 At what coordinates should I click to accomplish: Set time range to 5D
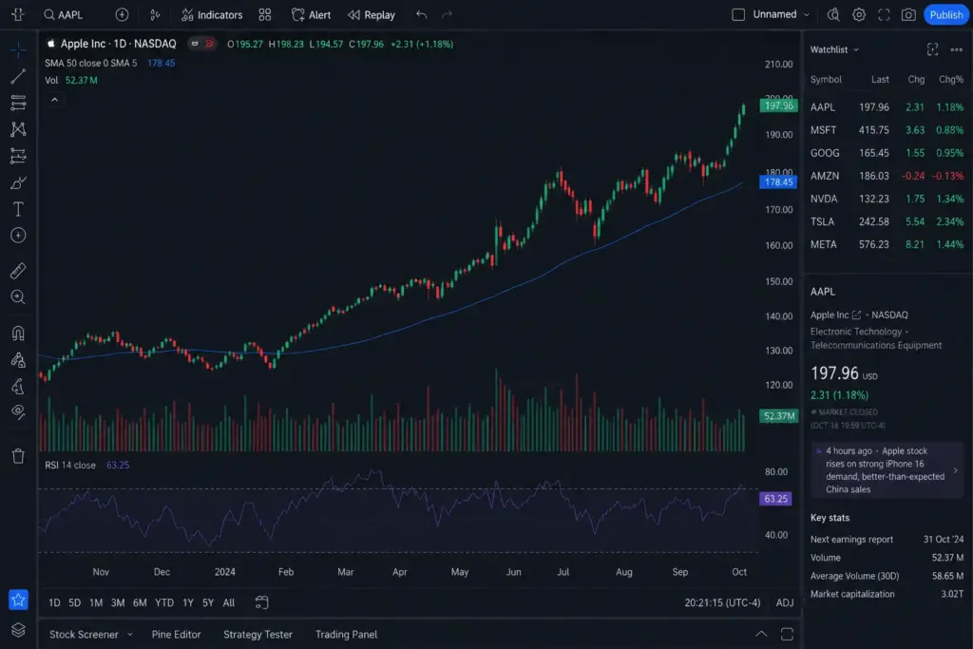click(74, 603)
